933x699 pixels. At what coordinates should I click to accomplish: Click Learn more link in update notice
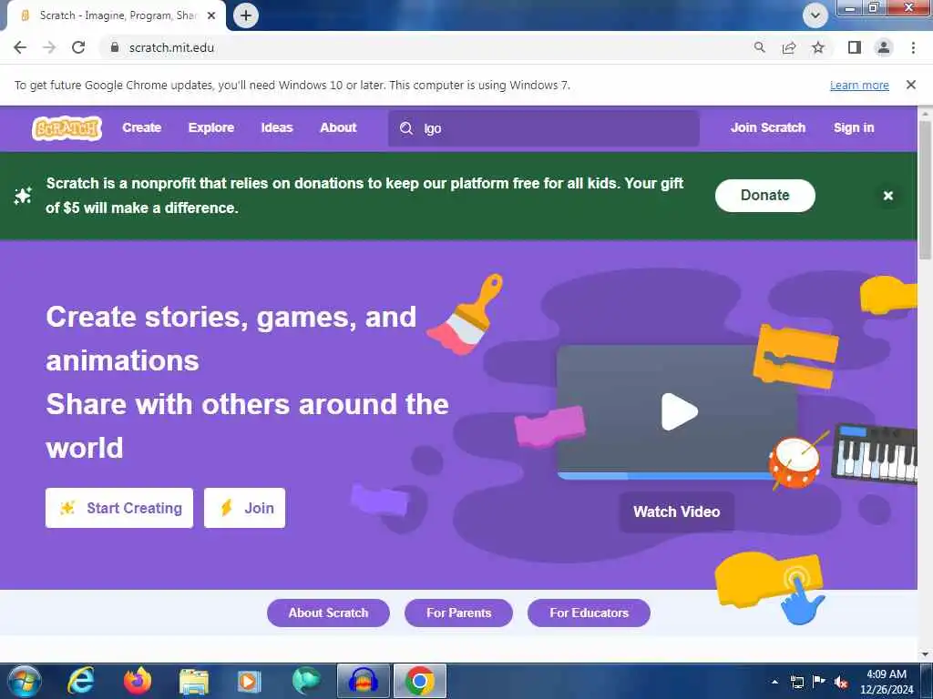tap(859, 85)
